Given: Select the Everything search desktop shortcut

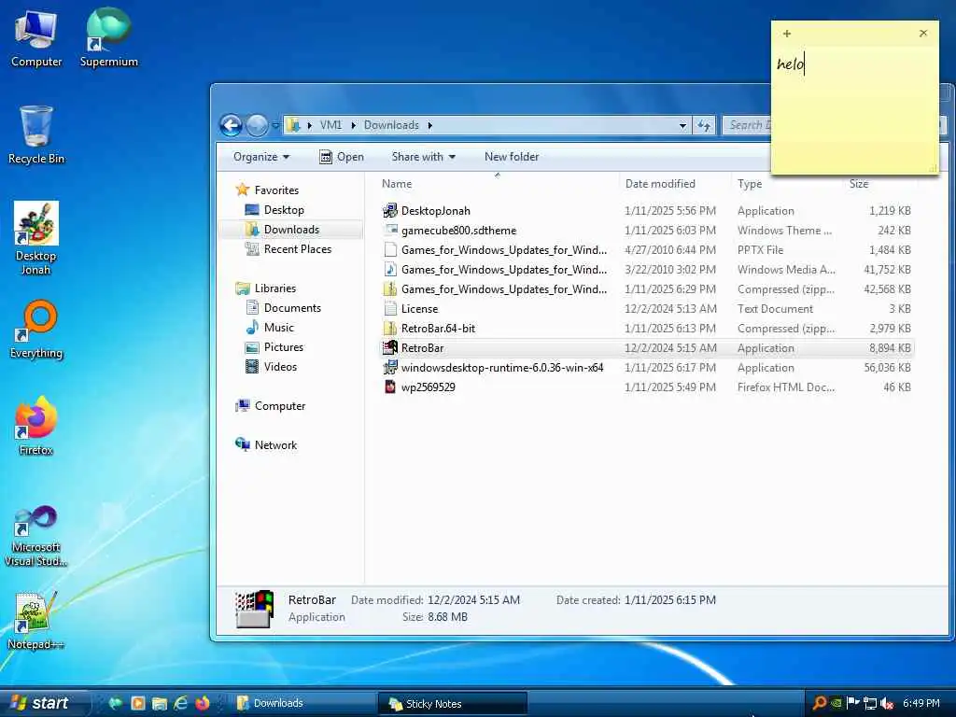Looking at the screenshot, I should pos(36,330).
